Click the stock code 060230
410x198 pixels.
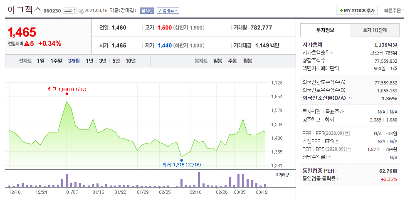[x=52, y=11]
